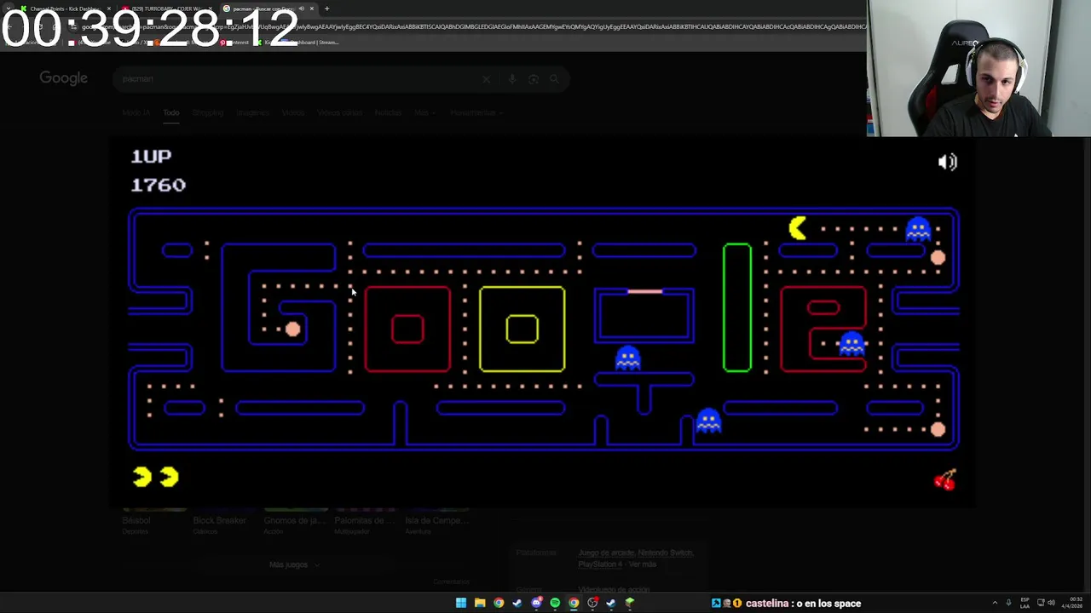Open search by image camera icon
1091x613 pixels.
534,79
